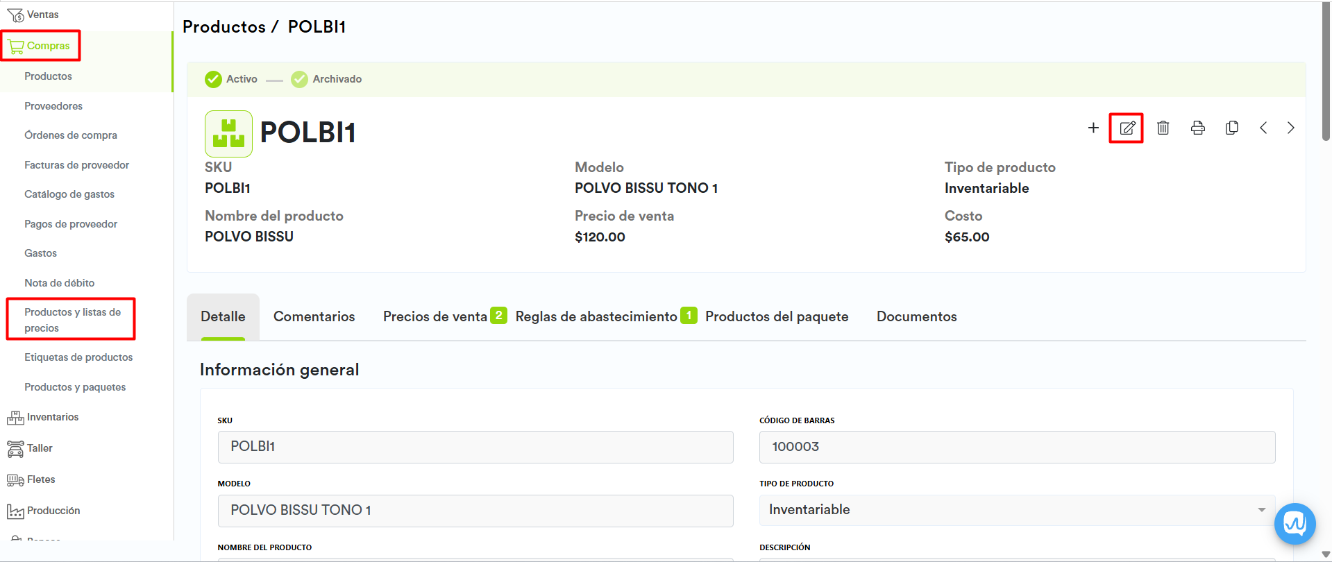Click the duplicate product copy icon

pyautogui.click(x=1231, y=128)
